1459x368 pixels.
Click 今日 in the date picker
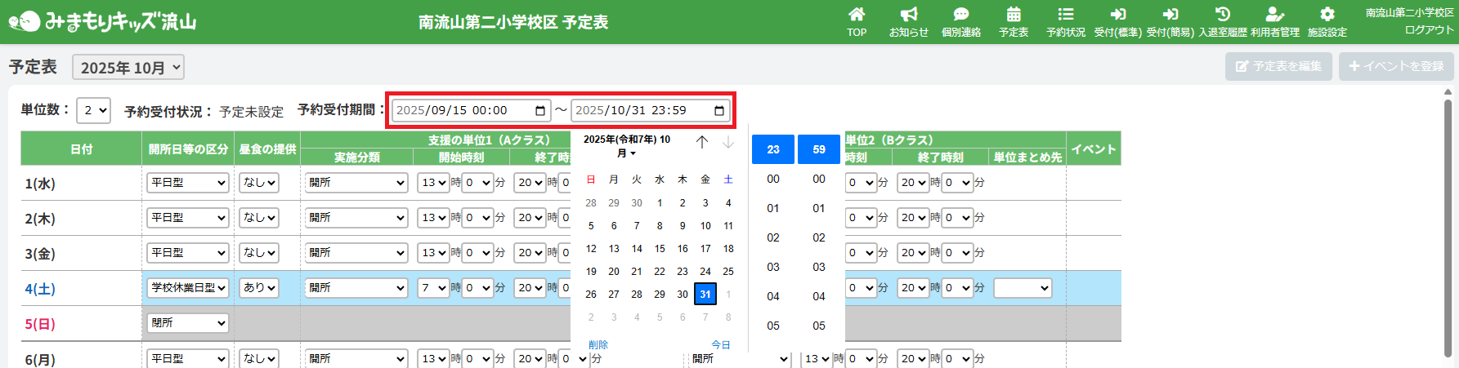(720, 345)
